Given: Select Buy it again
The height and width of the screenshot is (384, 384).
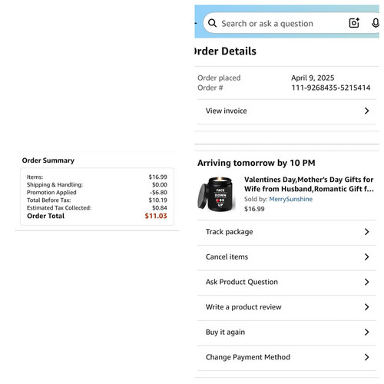Looking at the screenshot, I should [286, 333].
